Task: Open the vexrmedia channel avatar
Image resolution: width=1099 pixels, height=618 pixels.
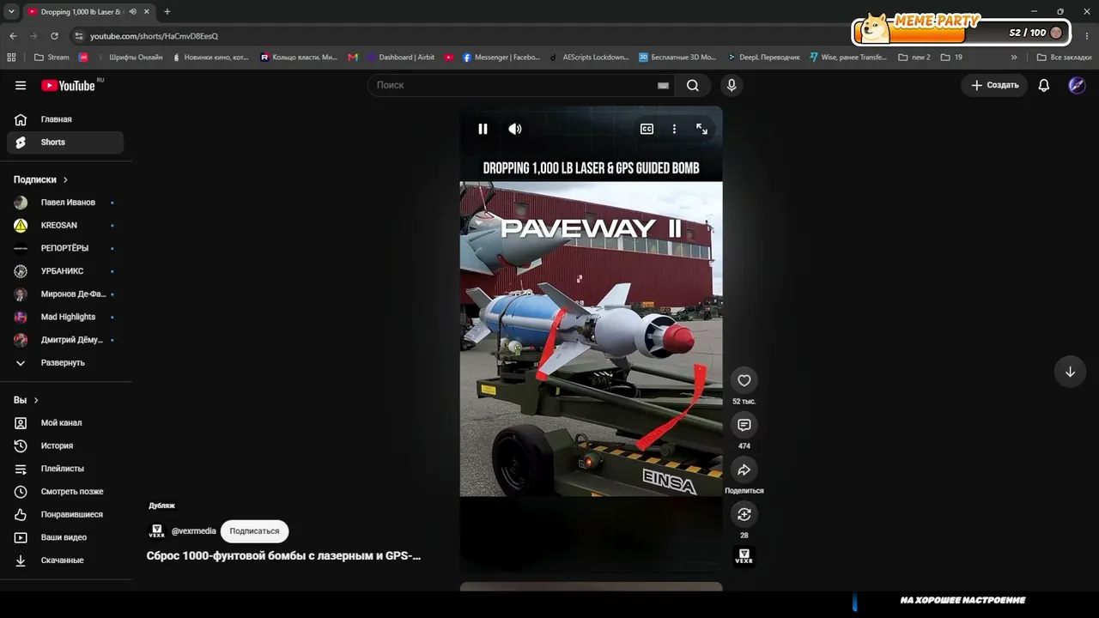Action: click(156, 531)
